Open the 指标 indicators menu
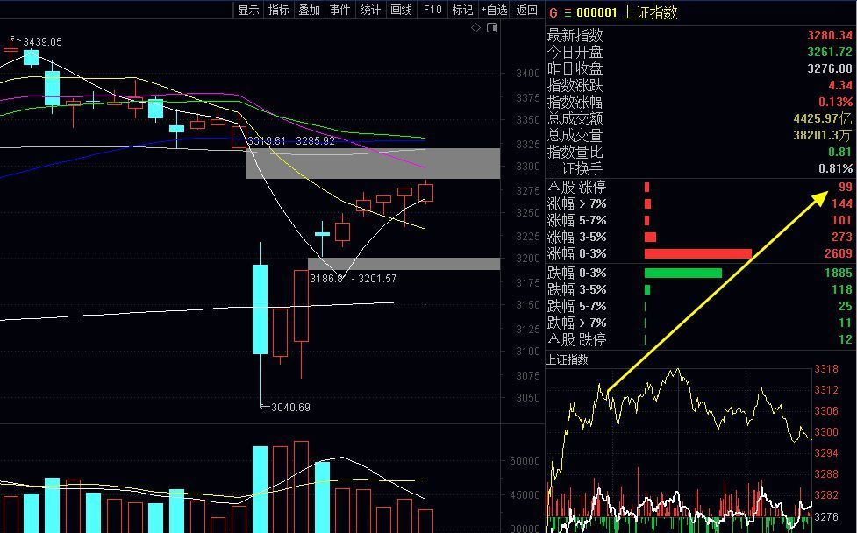 pos(279,10)
